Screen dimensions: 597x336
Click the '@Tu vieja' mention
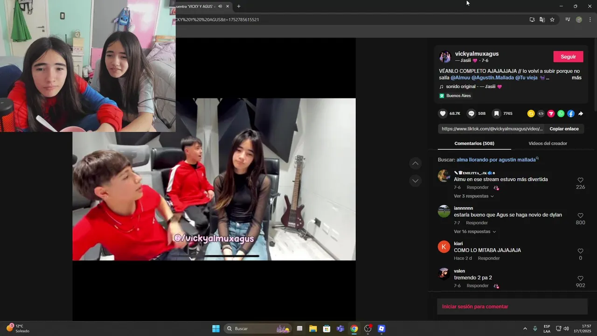527,77
